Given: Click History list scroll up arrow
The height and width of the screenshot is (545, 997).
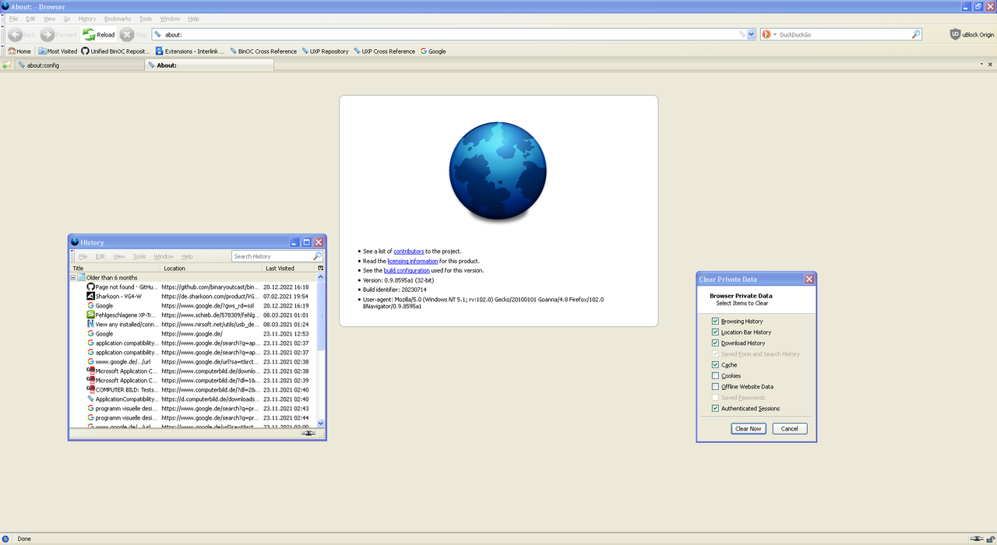Looking at the screenshot, I should pyautogui.click(x=321, y=276).
